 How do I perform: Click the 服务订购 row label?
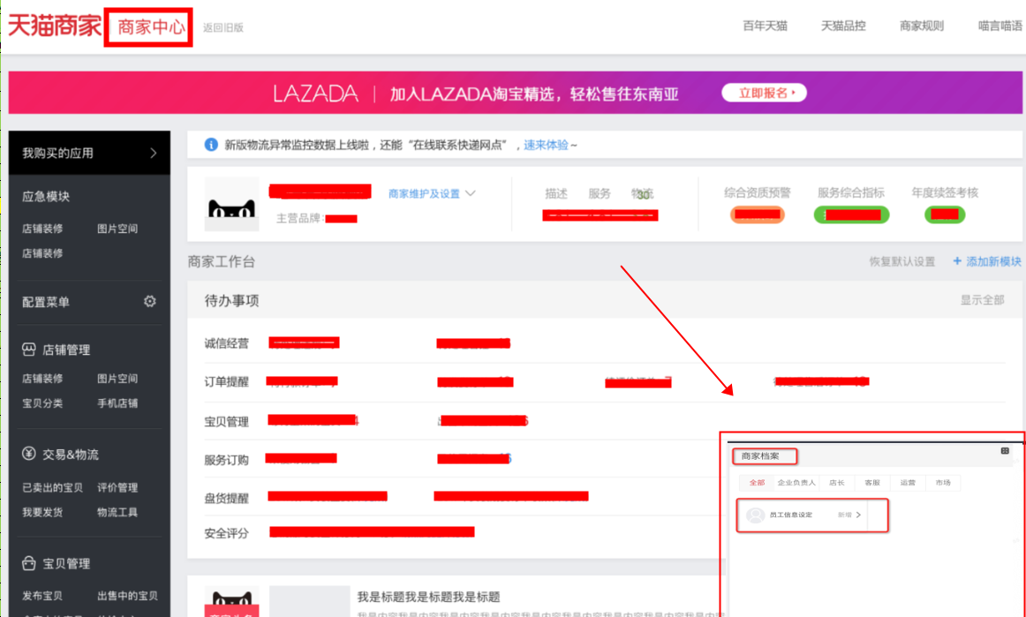pos(226,459)
